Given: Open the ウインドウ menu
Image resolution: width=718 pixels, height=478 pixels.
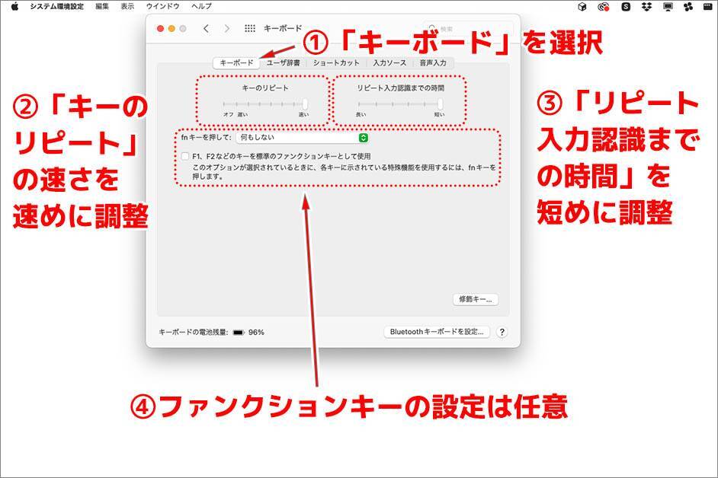Looking at the screenshot, I should (162, 6).
